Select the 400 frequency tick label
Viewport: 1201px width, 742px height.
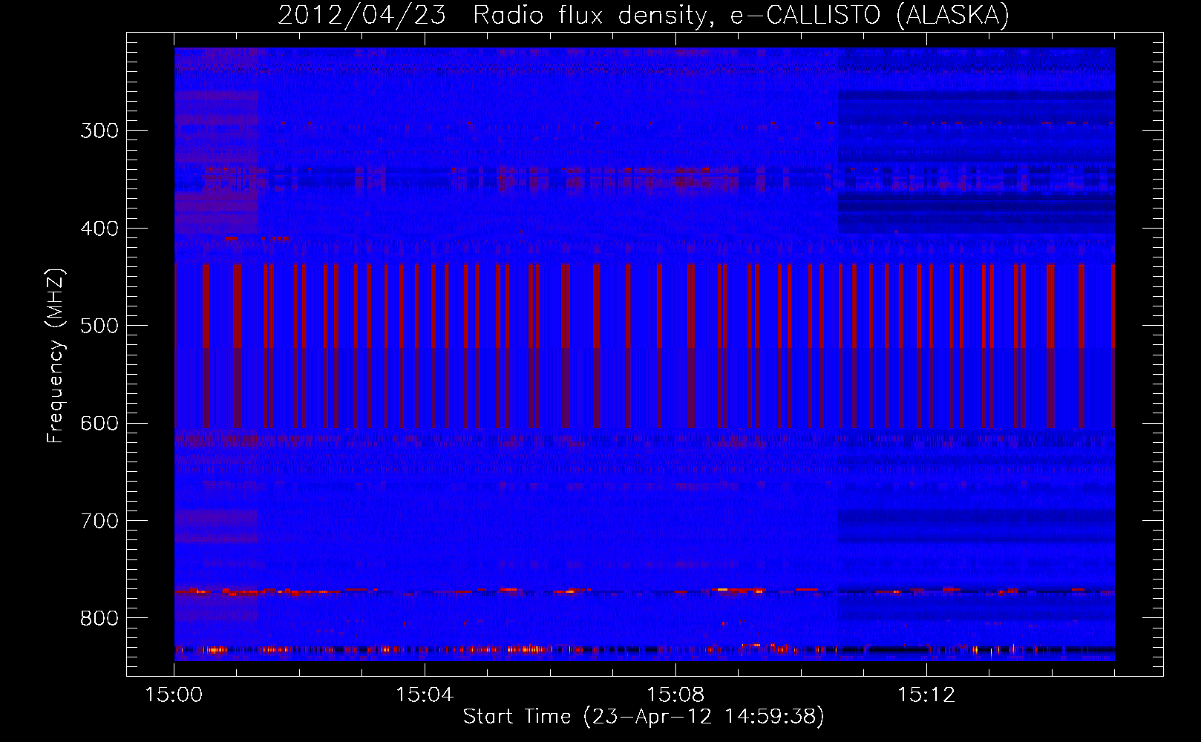tap(99, 229)
